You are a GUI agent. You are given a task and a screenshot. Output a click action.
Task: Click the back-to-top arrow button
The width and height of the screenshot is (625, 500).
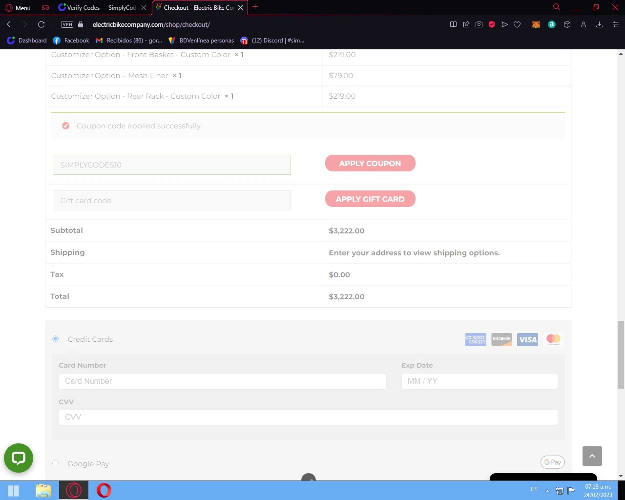(592, 456)
